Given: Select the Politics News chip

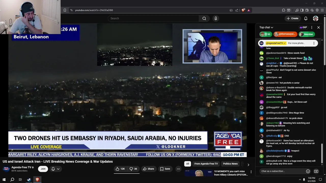Looking at the screenshot, I should (230, 164).
